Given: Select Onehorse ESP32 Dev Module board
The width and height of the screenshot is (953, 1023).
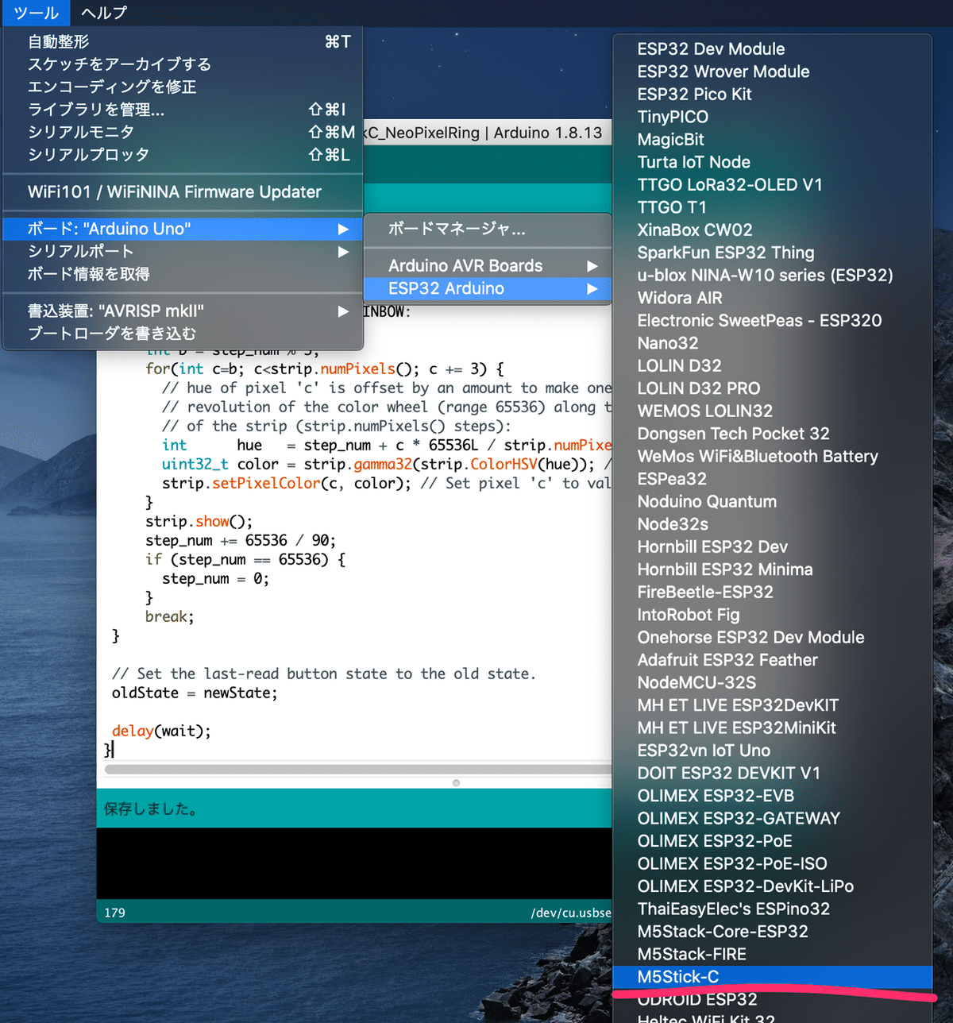Looking at the screenshot, I should 772,638.
